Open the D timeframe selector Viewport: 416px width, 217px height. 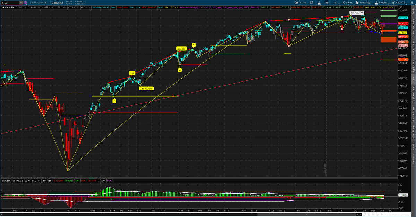[335, 2]
